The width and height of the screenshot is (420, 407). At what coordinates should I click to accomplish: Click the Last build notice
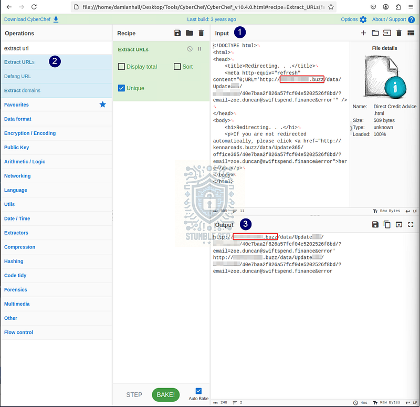point(212,19)
